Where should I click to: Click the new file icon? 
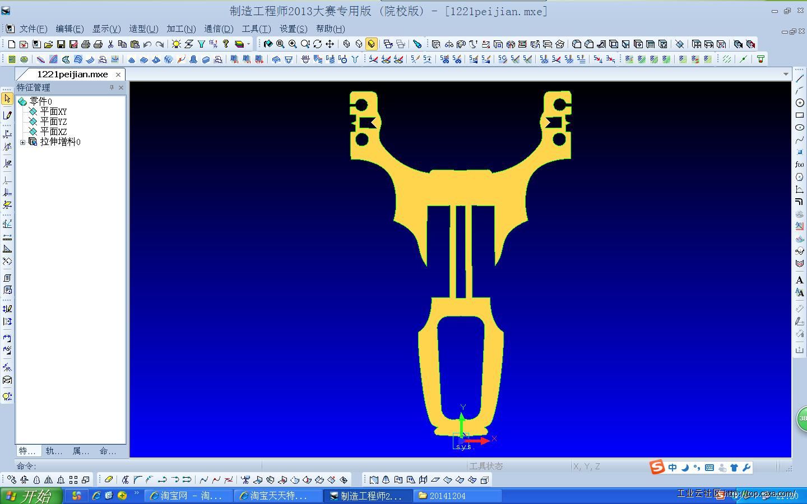[11, 44]
